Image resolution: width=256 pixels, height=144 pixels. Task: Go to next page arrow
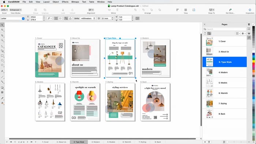pyautogui.click(x=27, y=142)
